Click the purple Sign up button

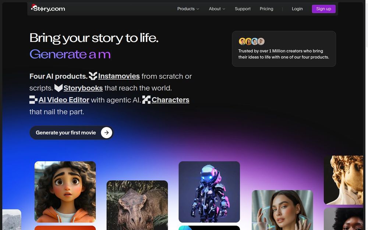[x=323, y=9]
